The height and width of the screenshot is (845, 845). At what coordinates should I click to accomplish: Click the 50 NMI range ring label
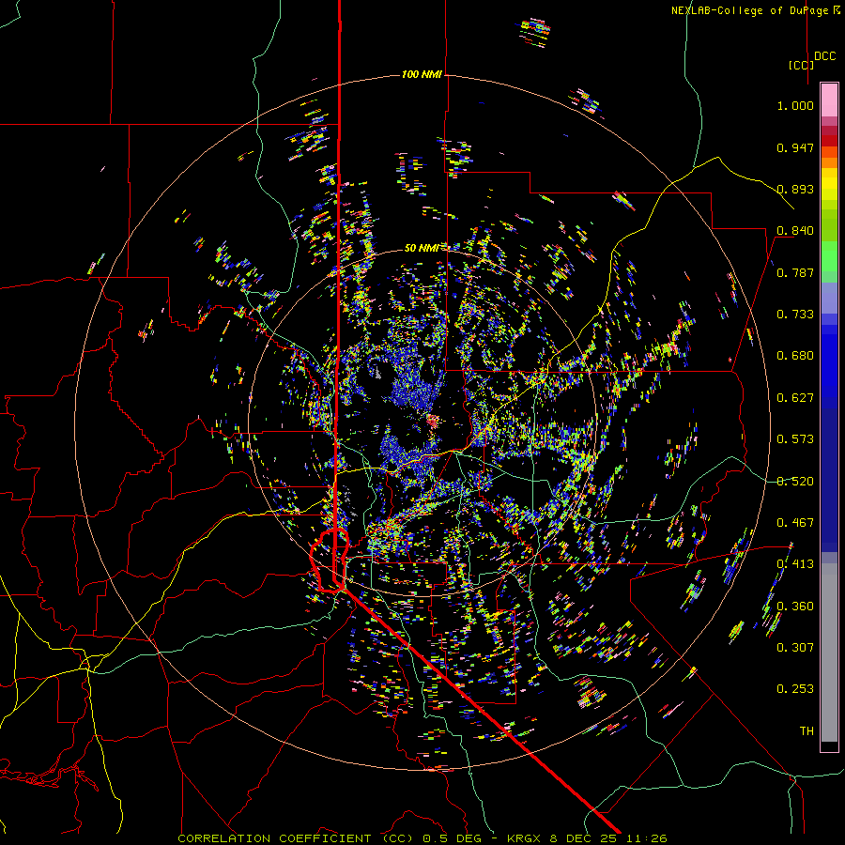point(422,248)
